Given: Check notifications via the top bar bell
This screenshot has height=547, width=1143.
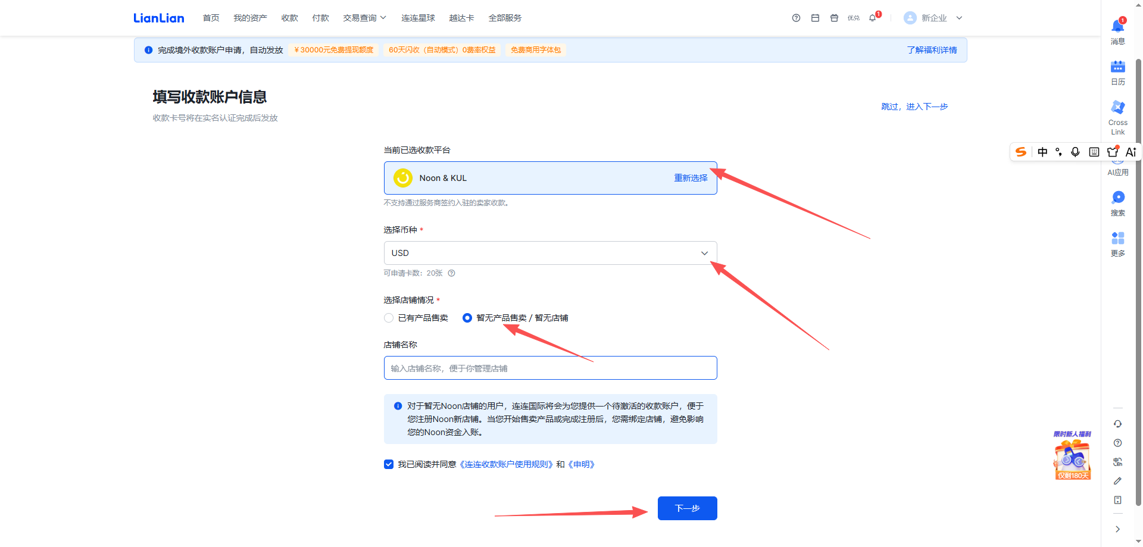Looking at the screenshot, I should pos(873,18).
